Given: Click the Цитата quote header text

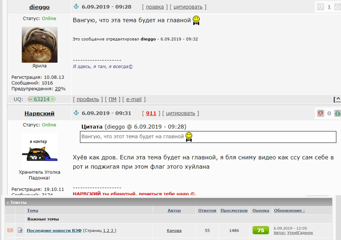Looking at the screenshot, I should 92,127.
